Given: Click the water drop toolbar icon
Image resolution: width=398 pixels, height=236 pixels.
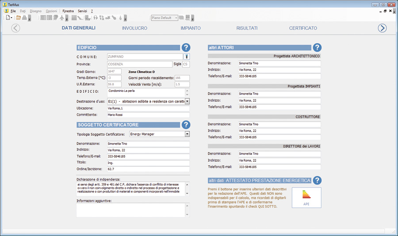Looking at the screenshot, I should click(x=121, y=18).
